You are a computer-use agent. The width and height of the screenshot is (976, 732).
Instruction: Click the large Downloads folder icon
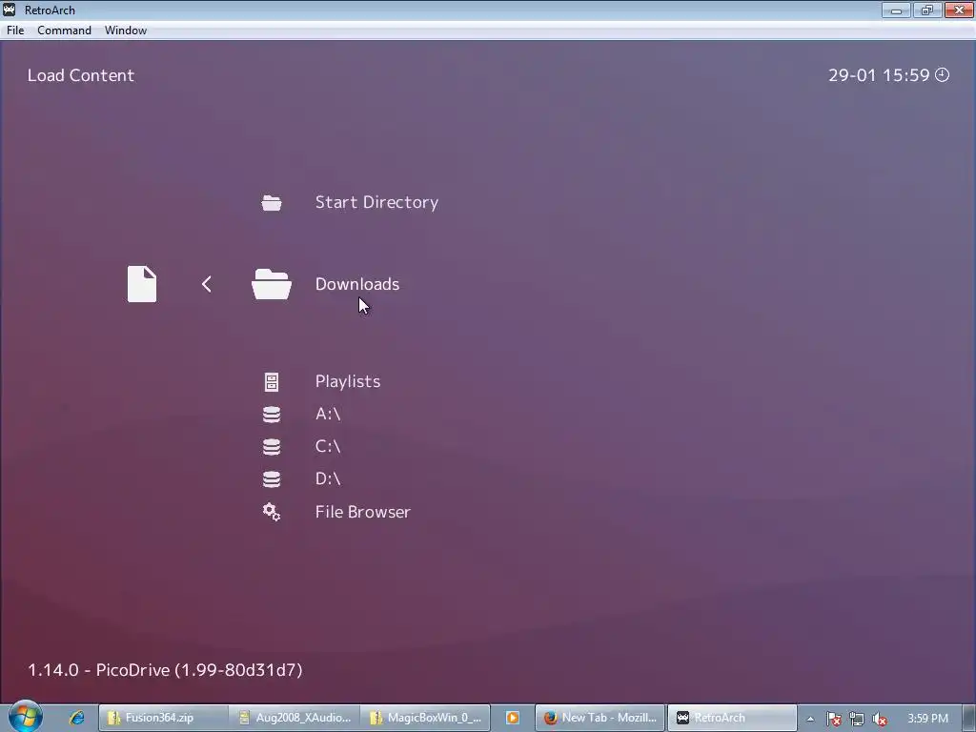coord(272,284)
